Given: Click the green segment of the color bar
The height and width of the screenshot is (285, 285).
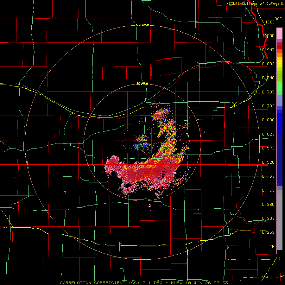Looking at the screenshot, I should [280, 86].
